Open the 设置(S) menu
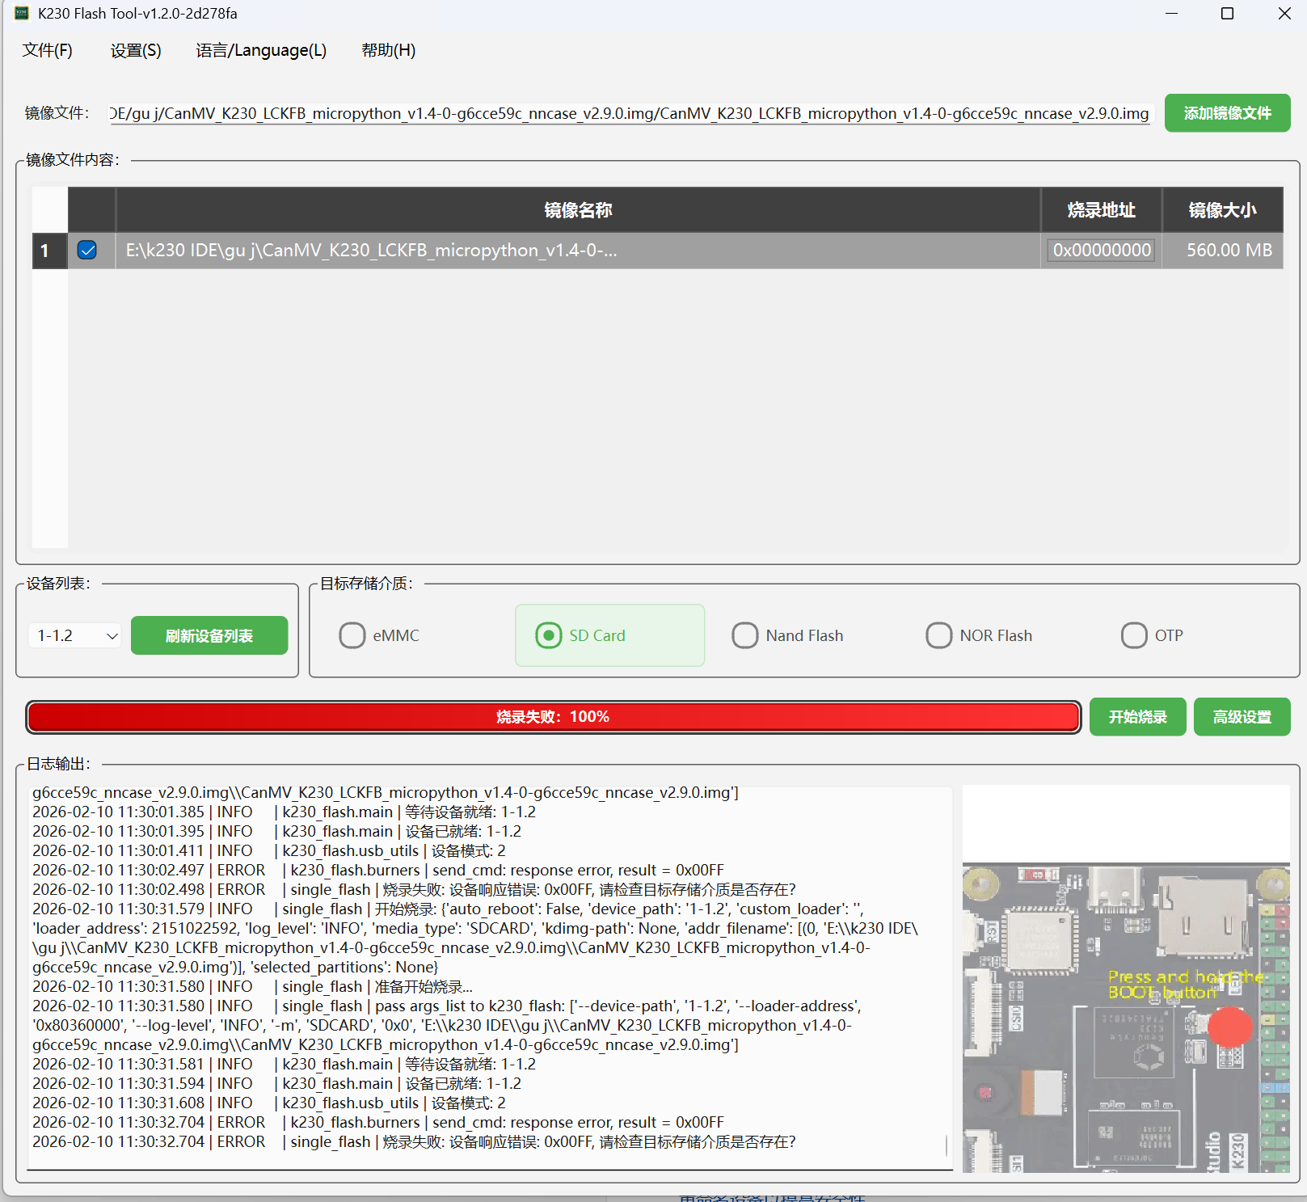The width and height of the screenshot is (1307, 1202). [136, 50]
